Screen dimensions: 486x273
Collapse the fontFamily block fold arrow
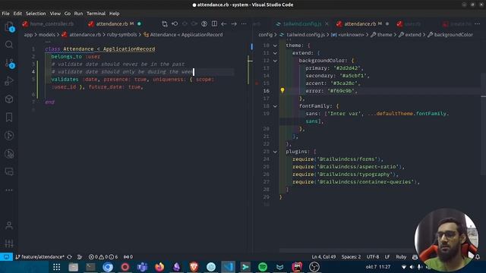[275, 106]
